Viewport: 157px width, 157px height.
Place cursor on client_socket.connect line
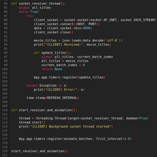click(x=67, y=24)
